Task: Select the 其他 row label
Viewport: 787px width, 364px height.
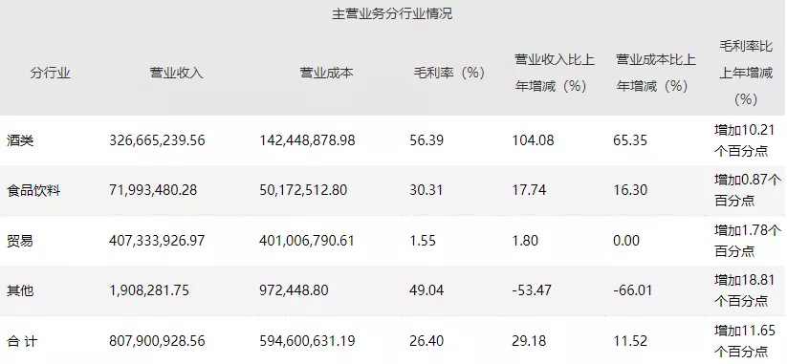Action: (21, 290)
